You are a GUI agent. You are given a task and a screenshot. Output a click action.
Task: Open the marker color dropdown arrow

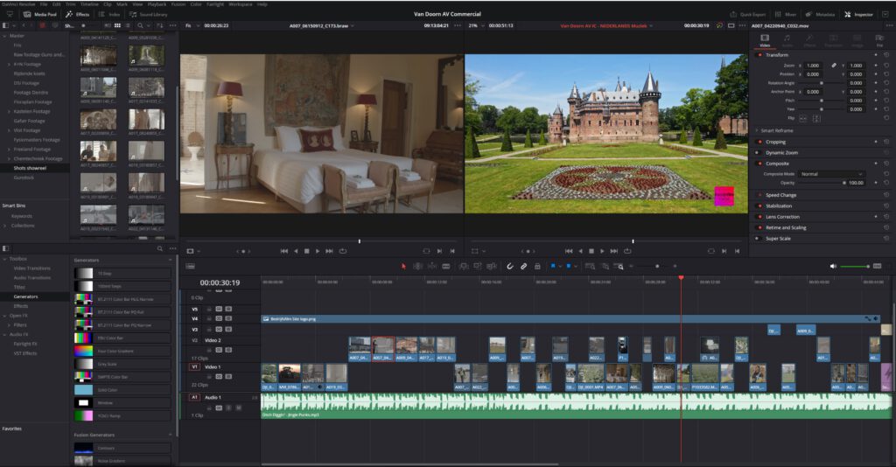click(x=576, y=266)
